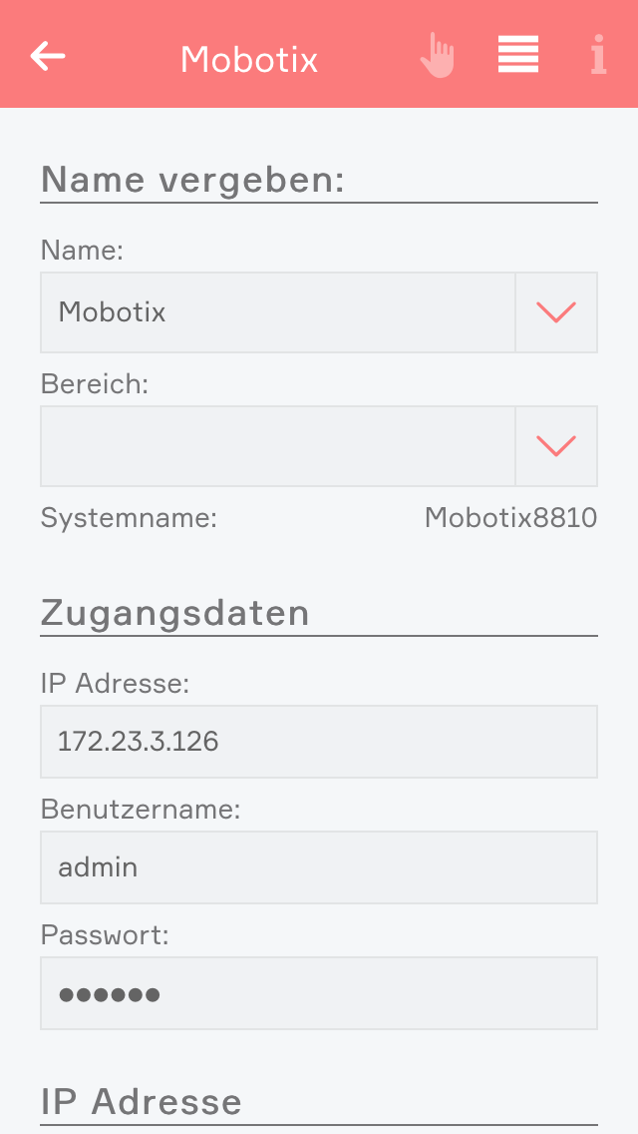Click the masked Passwort input field
This screenshot has width=638, height=1134.
(x=319, y=993)
